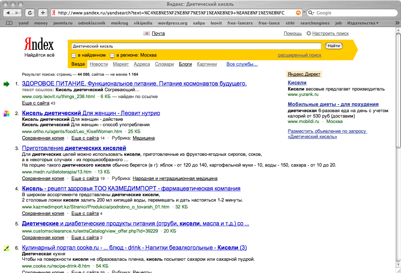
Task: Click the orange RSS/snapback icon in address bar
Action: (298, 13)
